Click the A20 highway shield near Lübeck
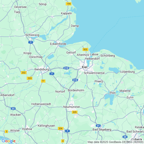The width and height of the screenshot is (144, 144). (125, 137)
